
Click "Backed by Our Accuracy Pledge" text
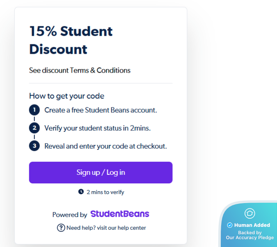[250, 235]
